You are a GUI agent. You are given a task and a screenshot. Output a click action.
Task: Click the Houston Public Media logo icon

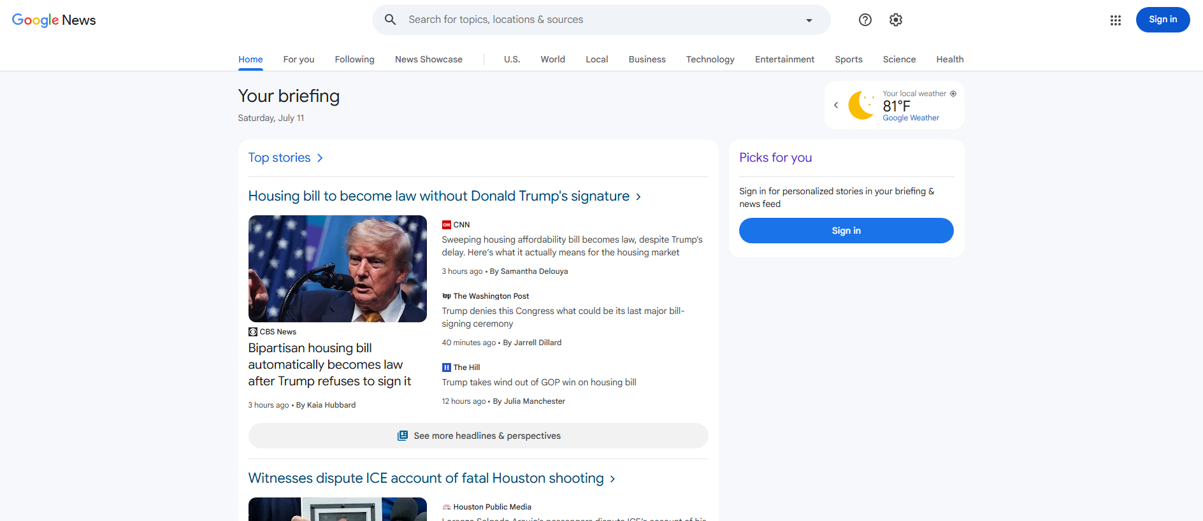coord(447,507)
